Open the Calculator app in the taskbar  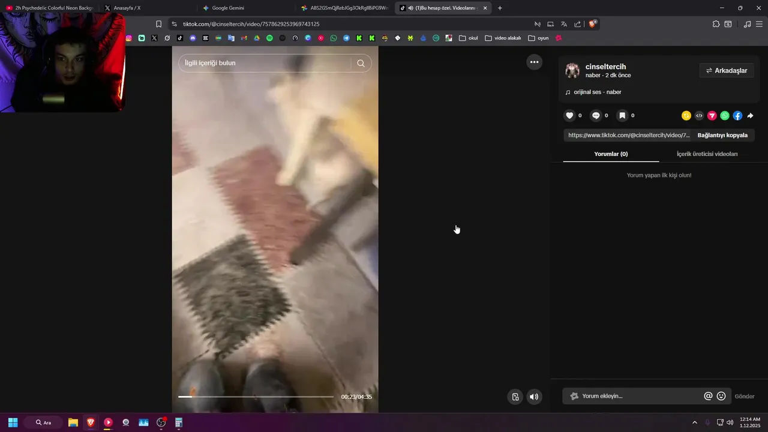[178, 422]
